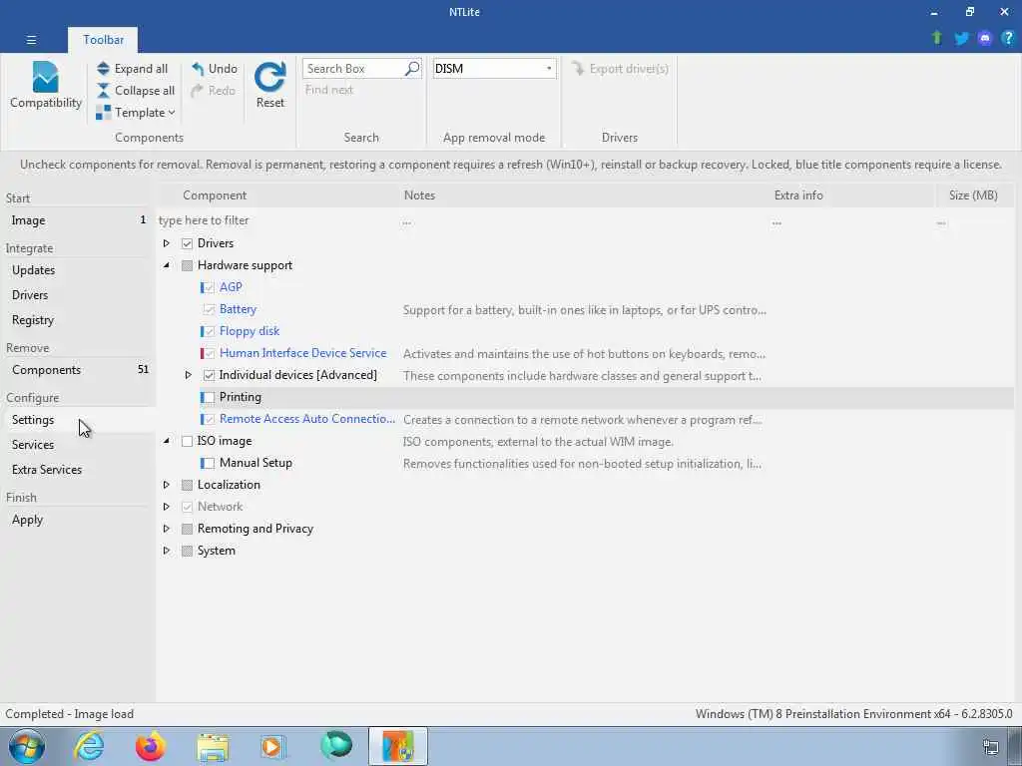Viewport: 1022px width, 766px height.
Task: Toggle the Floppy disk checkbox
Action: [210, 331]
